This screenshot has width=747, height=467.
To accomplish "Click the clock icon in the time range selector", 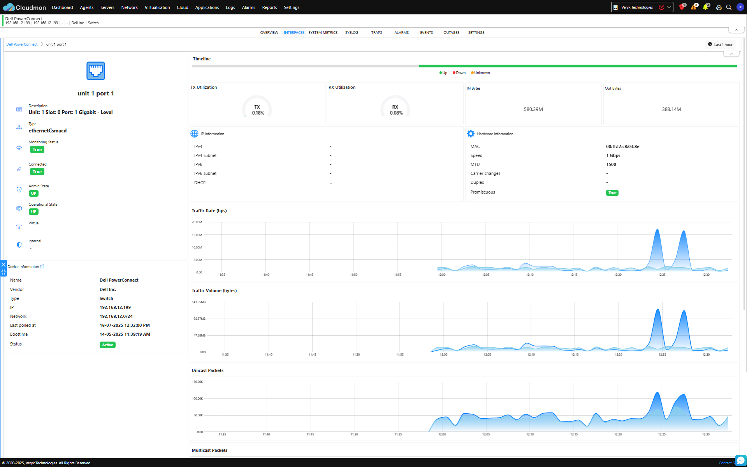I will point(710,44).
